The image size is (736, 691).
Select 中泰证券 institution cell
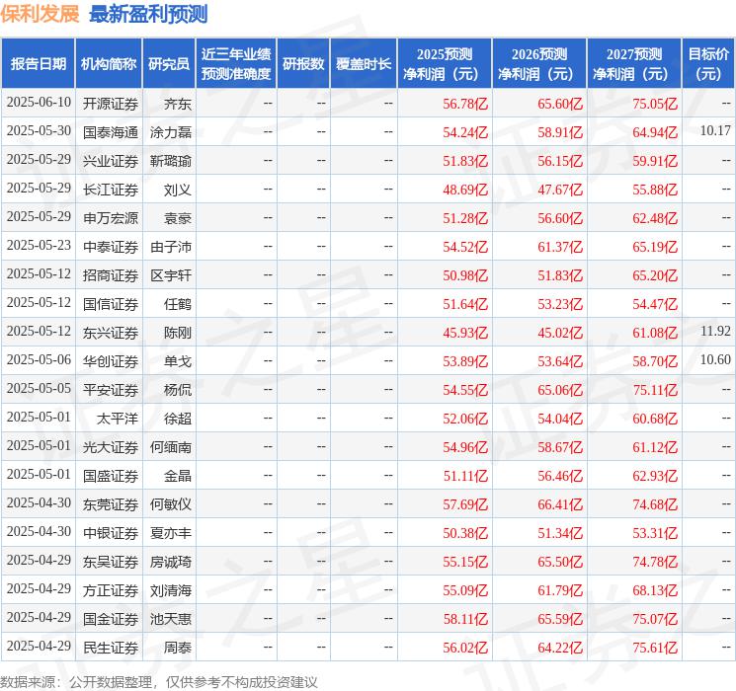point(111,247)
